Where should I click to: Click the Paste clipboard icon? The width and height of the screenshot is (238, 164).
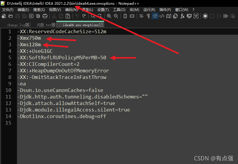68,16
